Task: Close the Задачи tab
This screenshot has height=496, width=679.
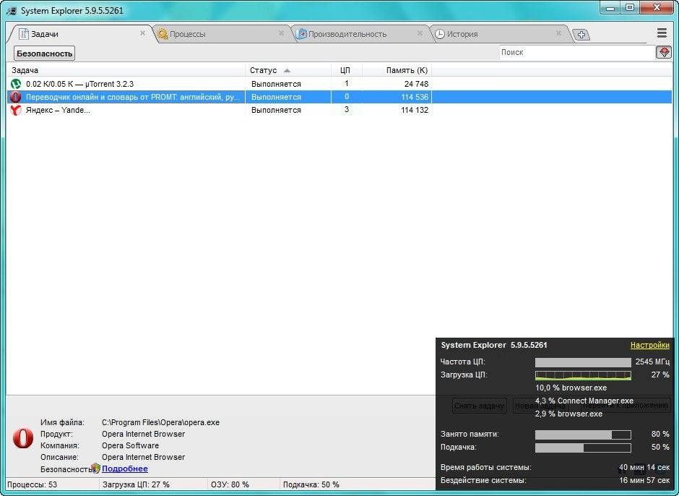Action: pyautogui.click(x=142, y=33)
